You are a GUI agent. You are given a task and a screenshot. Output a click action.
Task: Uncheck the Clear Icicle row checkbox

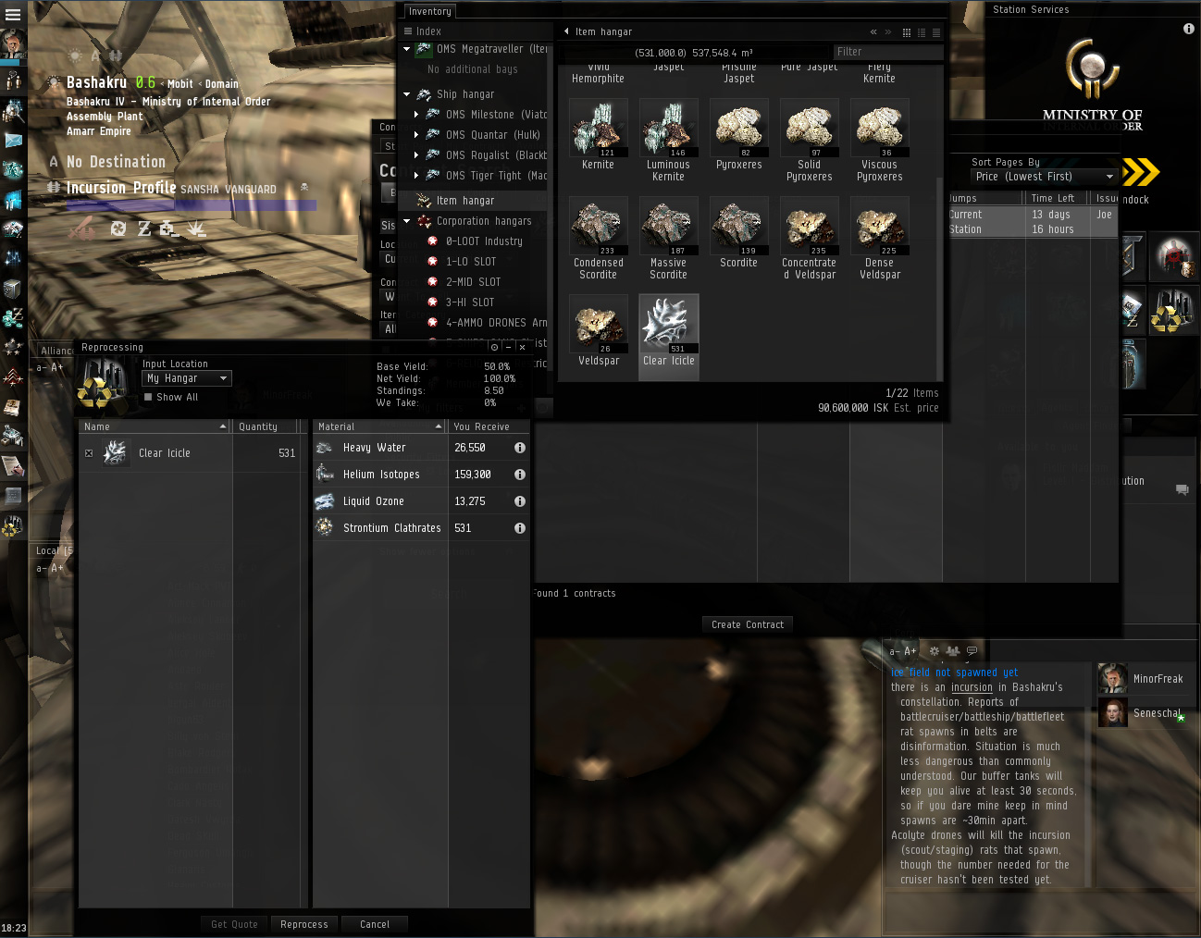pyautogui.click(x=89, y=453)
